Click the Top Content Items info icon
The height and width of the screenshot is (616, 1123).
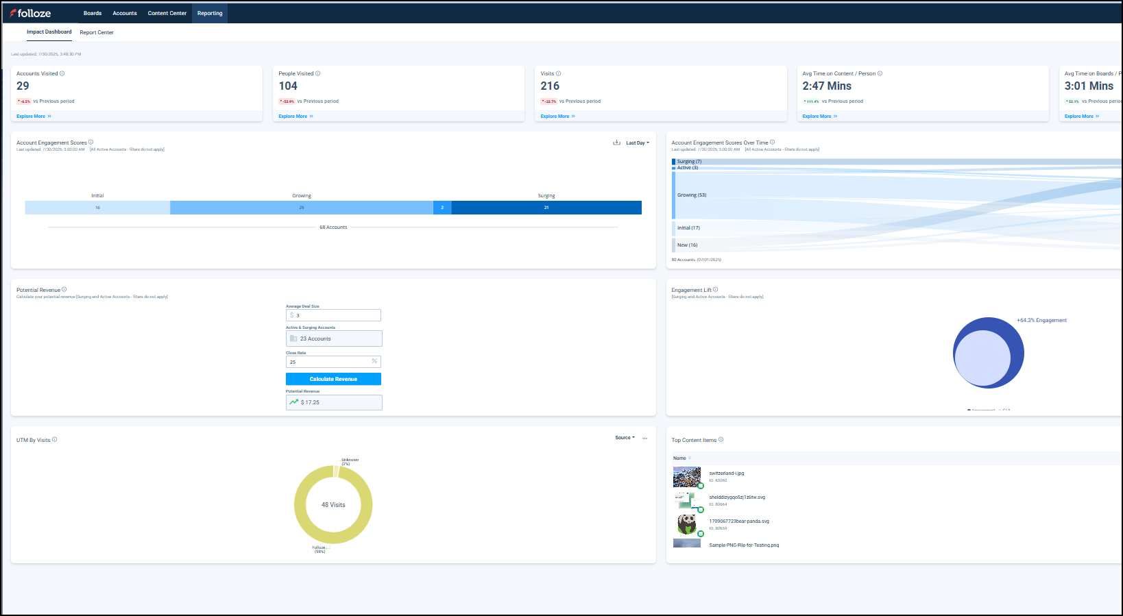coord(721,439)
